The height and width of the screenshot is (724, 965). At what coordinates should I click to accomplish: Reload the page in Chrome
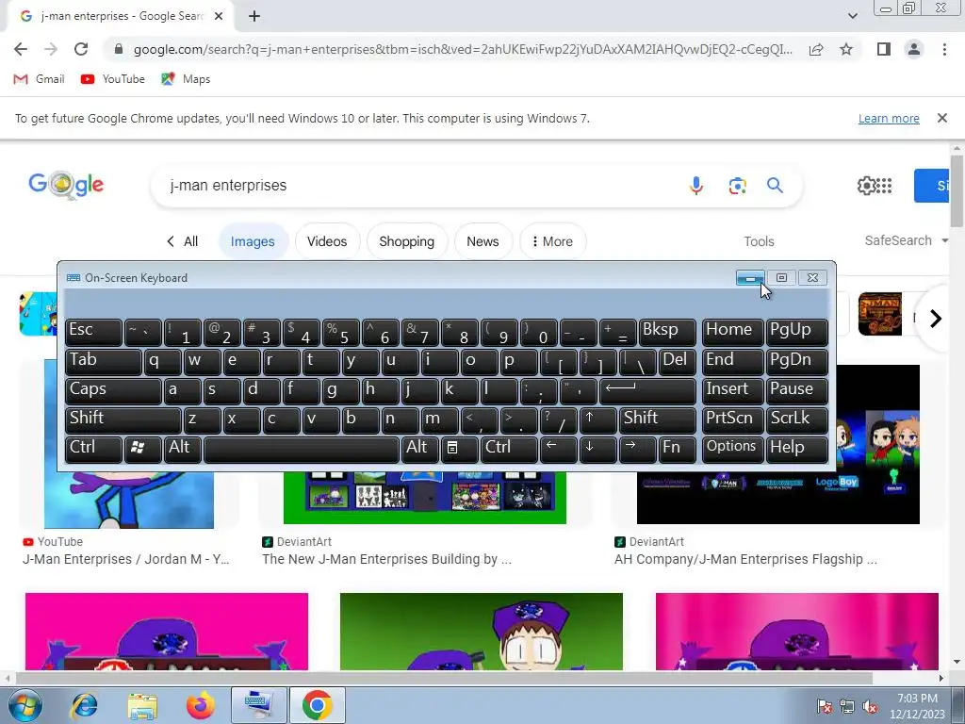[81, 49]
